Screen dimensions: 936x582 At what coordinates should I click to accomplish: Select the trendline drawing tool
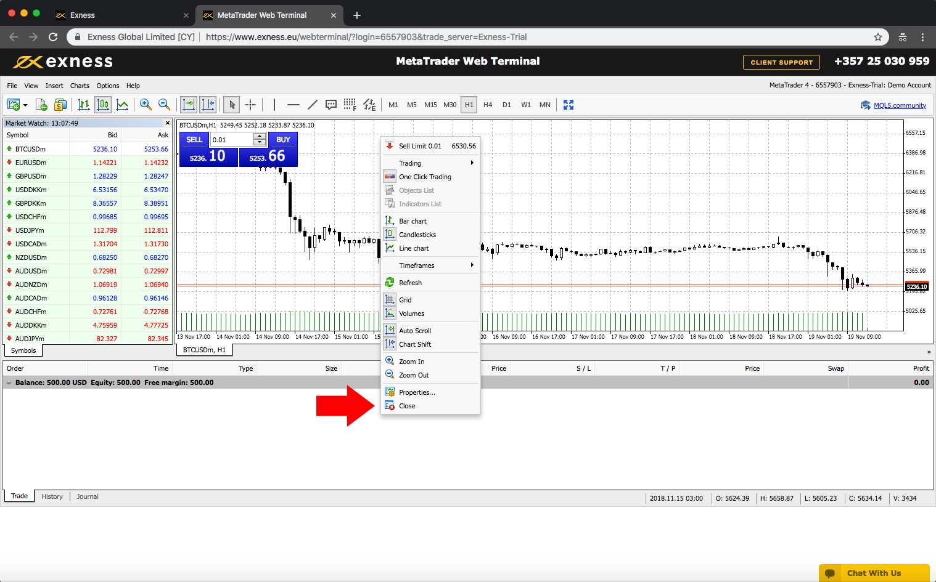313,105
